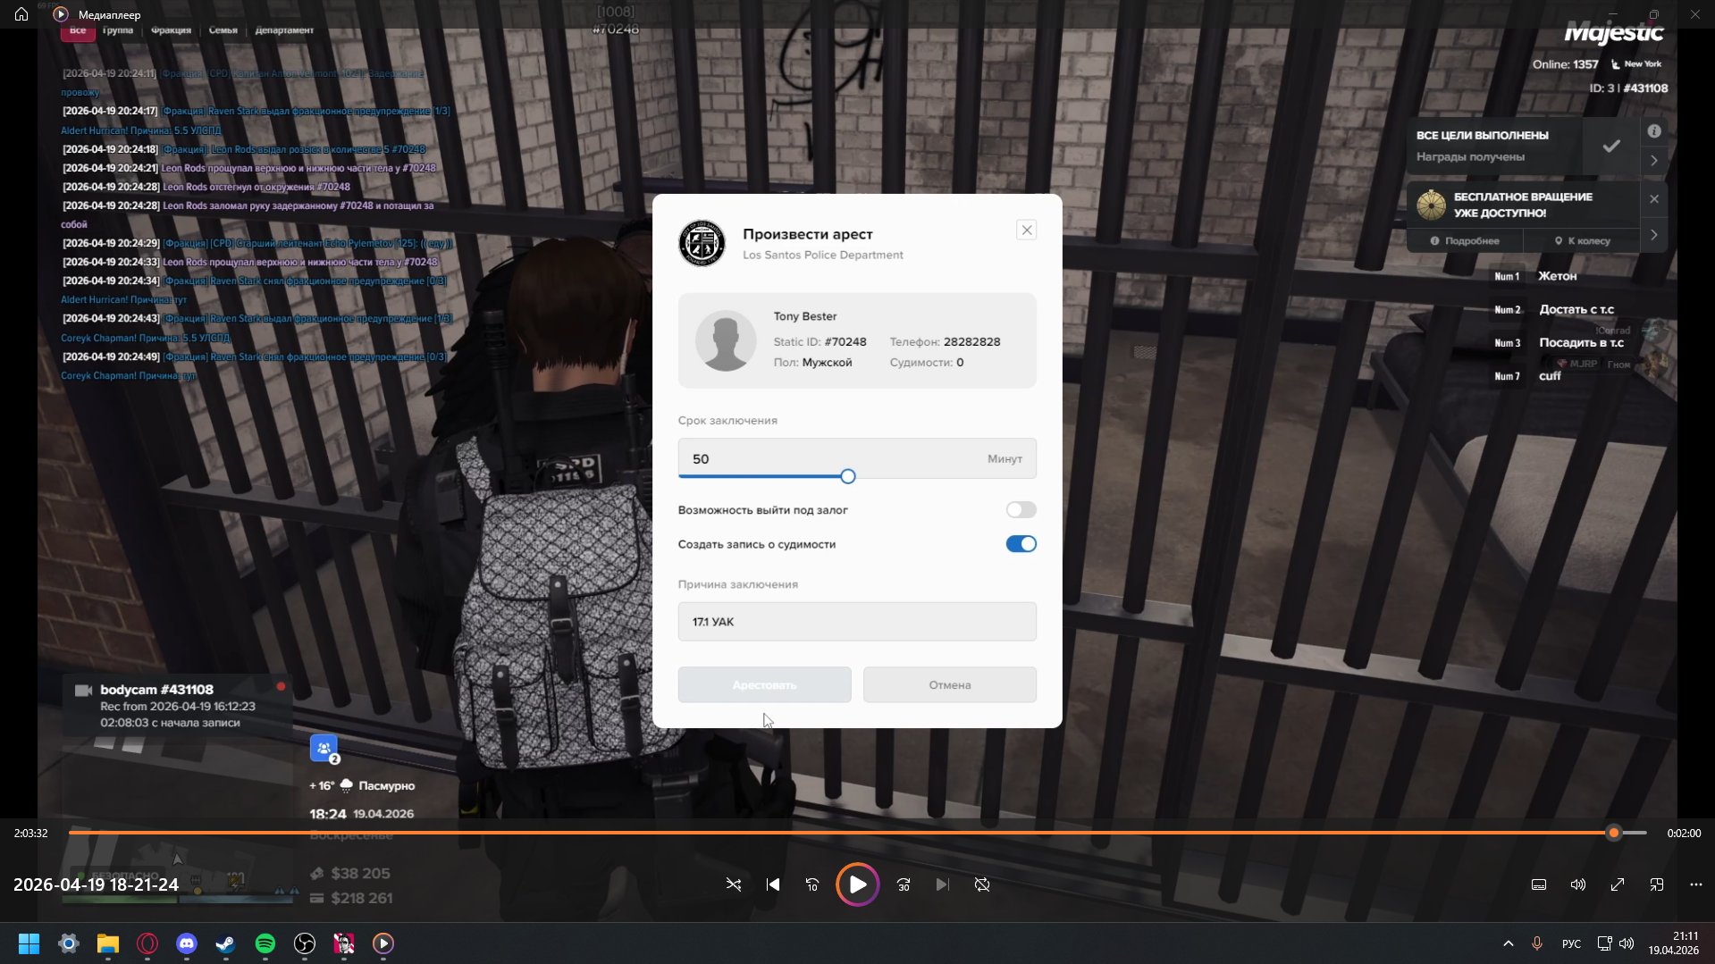Click the 'Num 7 cuff' hotkey hint
The height and width of the screenshot is (964, 1715).
point(1528,376)
